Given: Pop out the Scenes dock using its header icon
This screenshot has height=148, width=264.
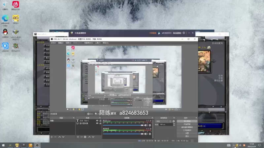Looking at the screenshot, I should tap(74, 118).
